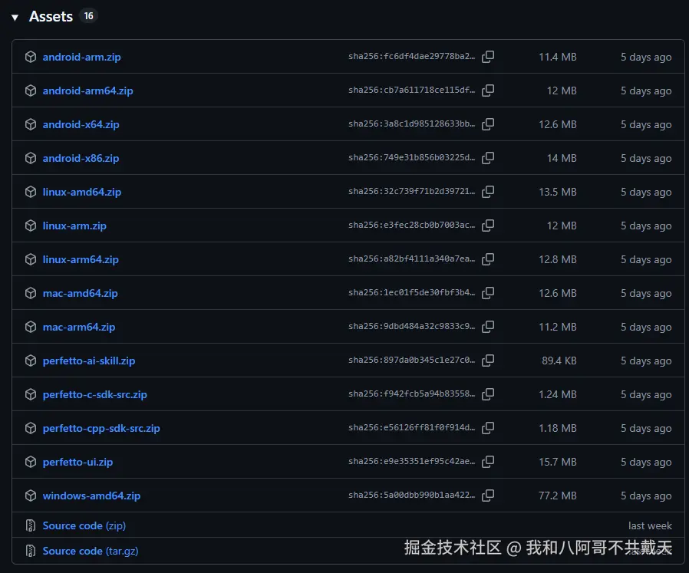Click the 13.5 MB size value
The image size is (689, 573).
coord(558,192)
